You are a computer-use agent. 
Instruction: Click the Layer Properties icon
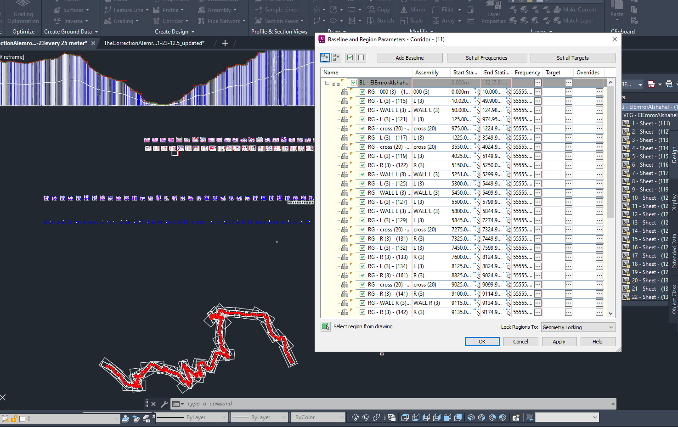coord(493,12)
